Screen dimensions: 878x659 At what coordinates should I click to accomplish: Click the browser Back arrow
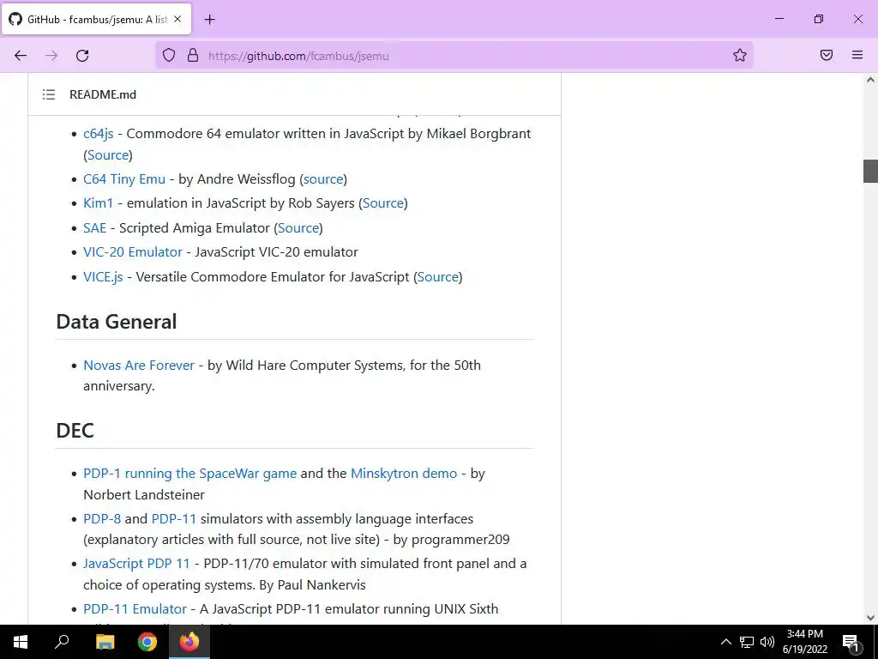tap(21, 56)
